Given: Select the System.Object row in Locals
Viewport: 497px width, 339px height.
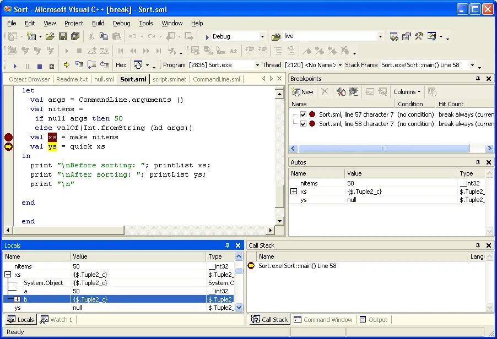Looking at the screenshot, I should point(119,283).
